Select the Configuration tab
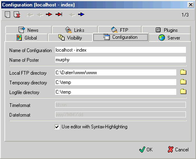Screen dimensions: 196x159 tap(121, 37)
